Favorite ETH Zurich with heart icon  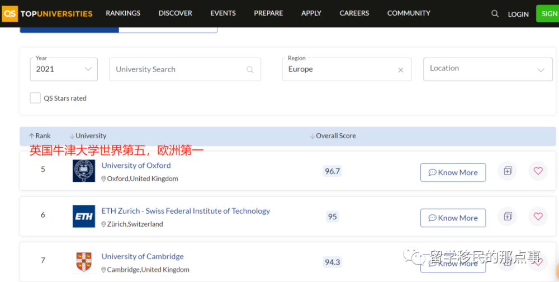click(x=538, y=217)
